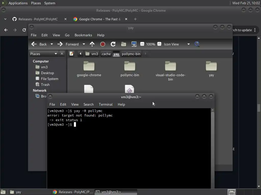Image resolution: width=261 pixels, height=195 pixels.
Task: Open the Places panel menu
Action: coord(36,3)
